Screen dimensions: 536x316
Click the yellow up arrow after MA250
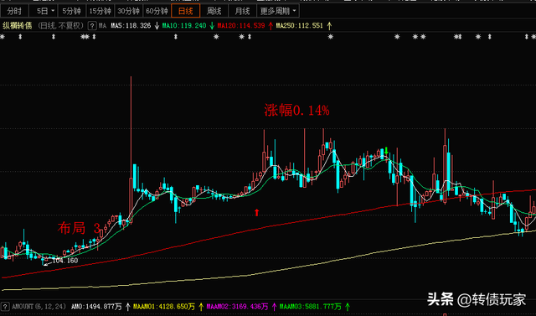[x=329, y=26]
